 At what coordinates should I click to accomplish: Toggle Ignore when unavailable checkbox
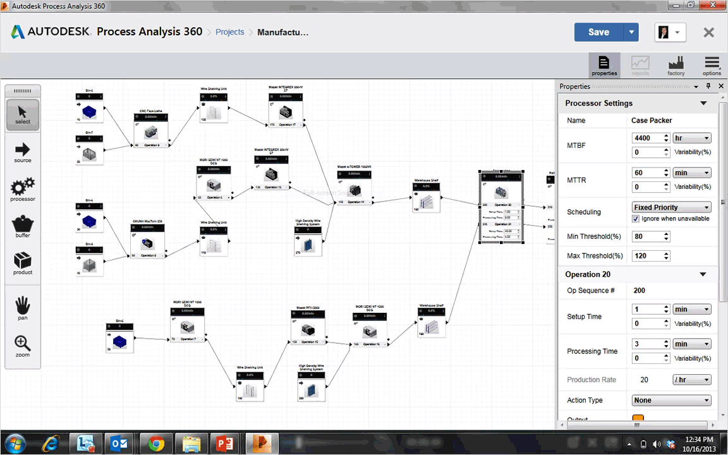click(636, 219)
